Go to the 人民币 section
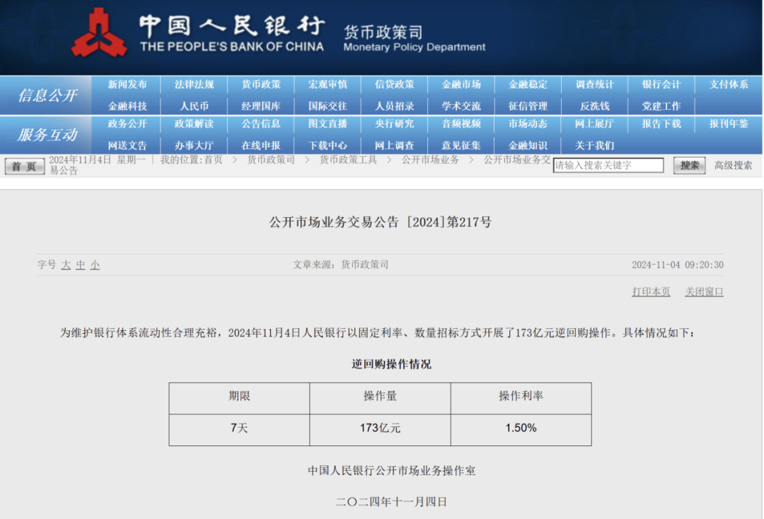This screenshot has height=519, width=764. (x=194, y=106)
